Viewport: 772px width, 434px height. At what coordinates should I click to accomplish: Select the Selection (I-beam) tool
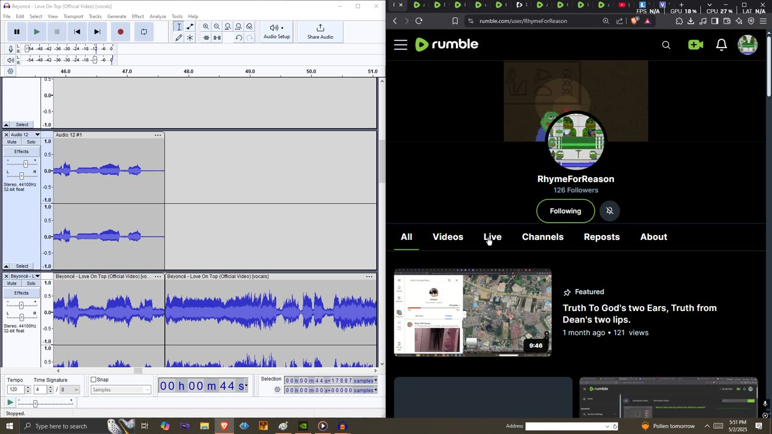coord(179,27)
